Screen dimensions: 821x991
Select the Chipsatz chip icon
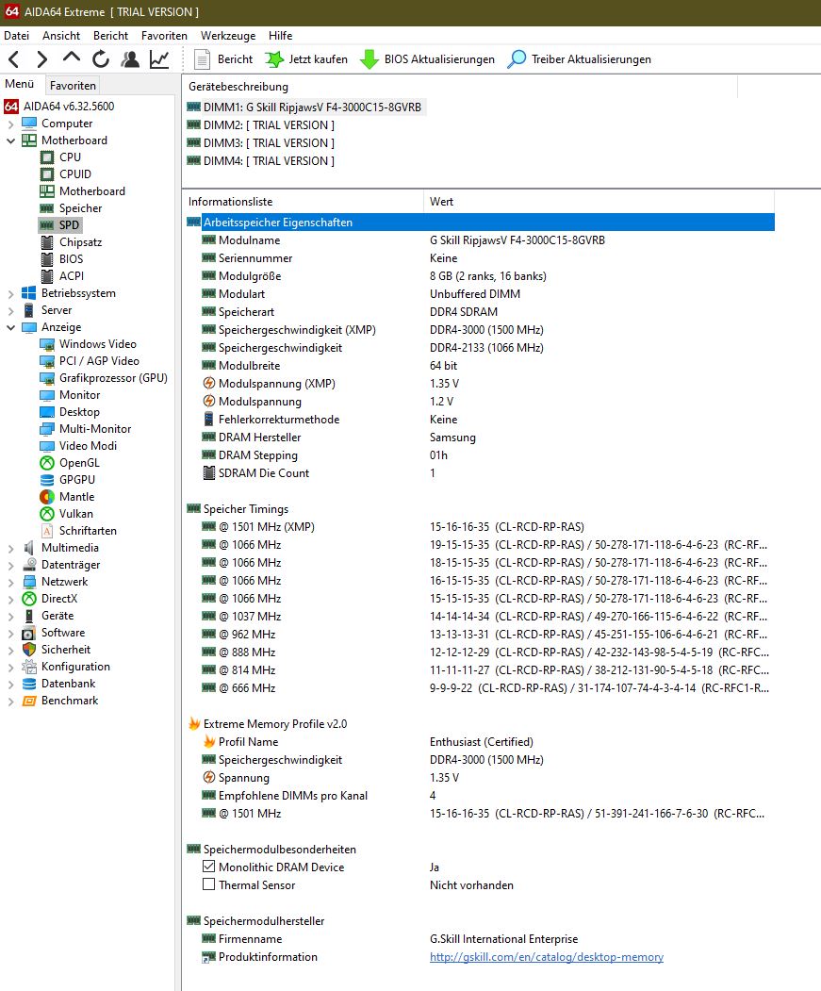click(x=47, y=242)
